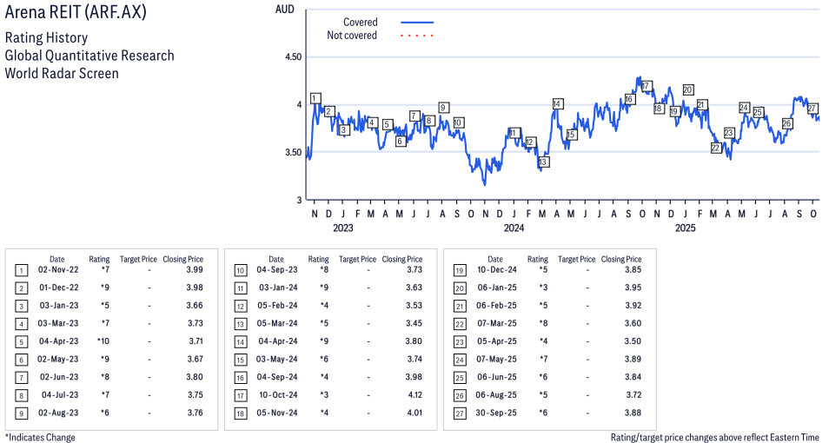This screenshot has height=443, width=829.
Task: Select marker 14 on the price chart
Action: click(557, 104)
